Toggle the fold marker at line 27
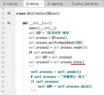This screenshot has width=104, height=95. (15, 67)
